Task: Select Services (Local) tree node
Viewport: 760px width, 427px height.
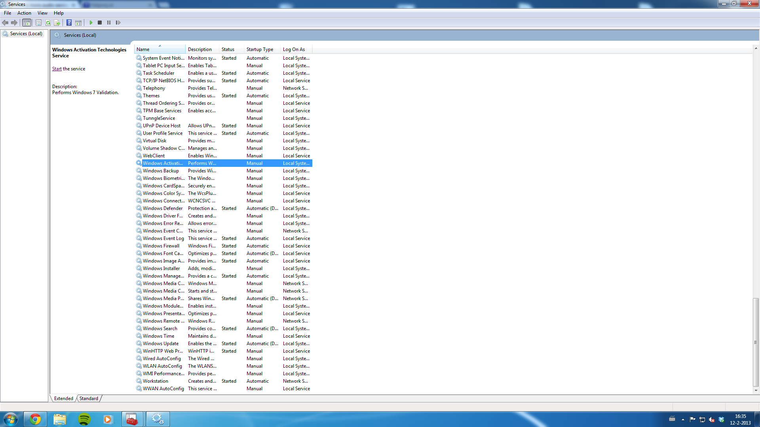Action: (26, 34)
